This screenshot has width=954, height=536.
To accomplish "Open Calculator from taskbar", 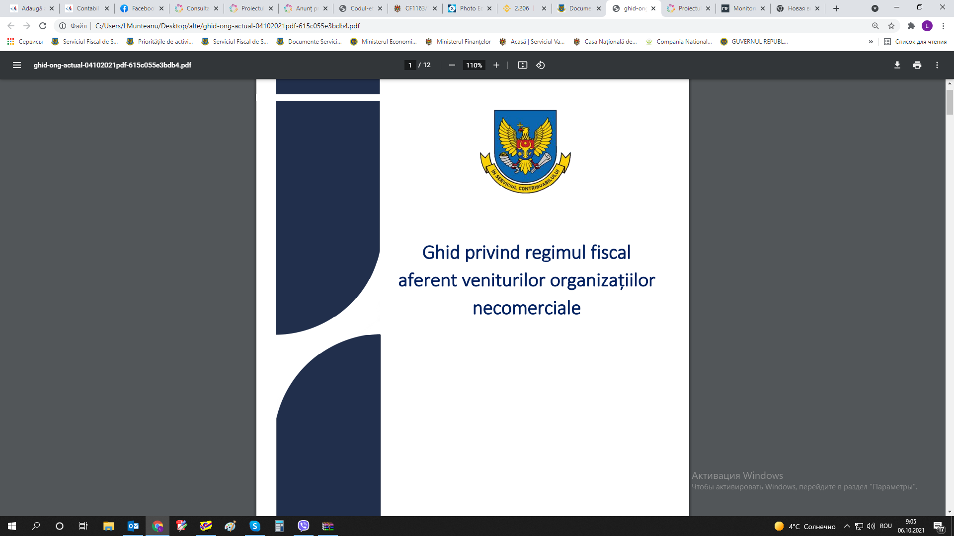I will [x=279, y=526].
